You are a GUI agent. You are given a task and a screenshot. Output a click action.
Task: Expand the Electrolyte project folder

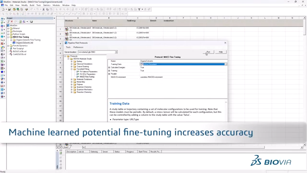(8, 31)
